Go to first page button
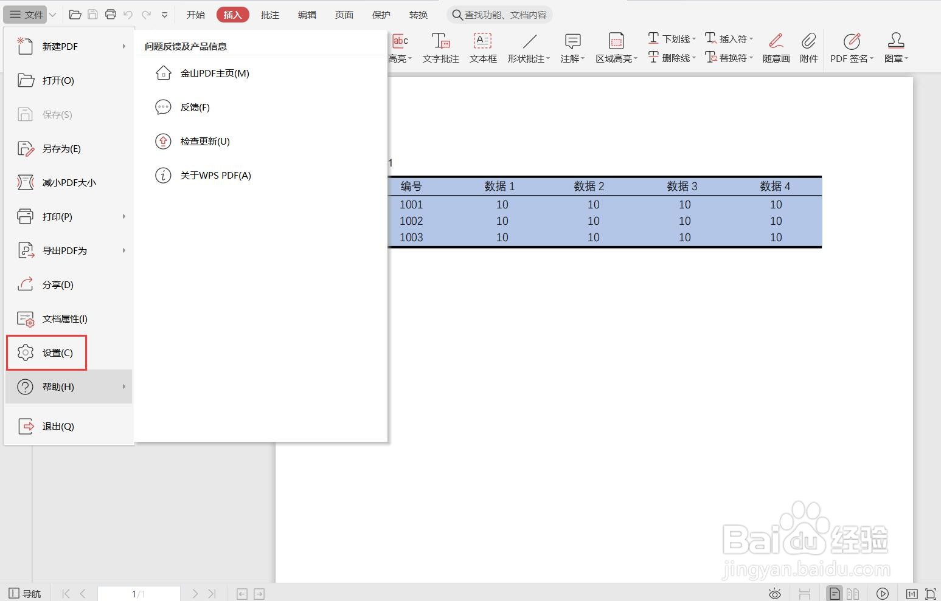This screenshot has width=941, height=601. coord(66,594)
